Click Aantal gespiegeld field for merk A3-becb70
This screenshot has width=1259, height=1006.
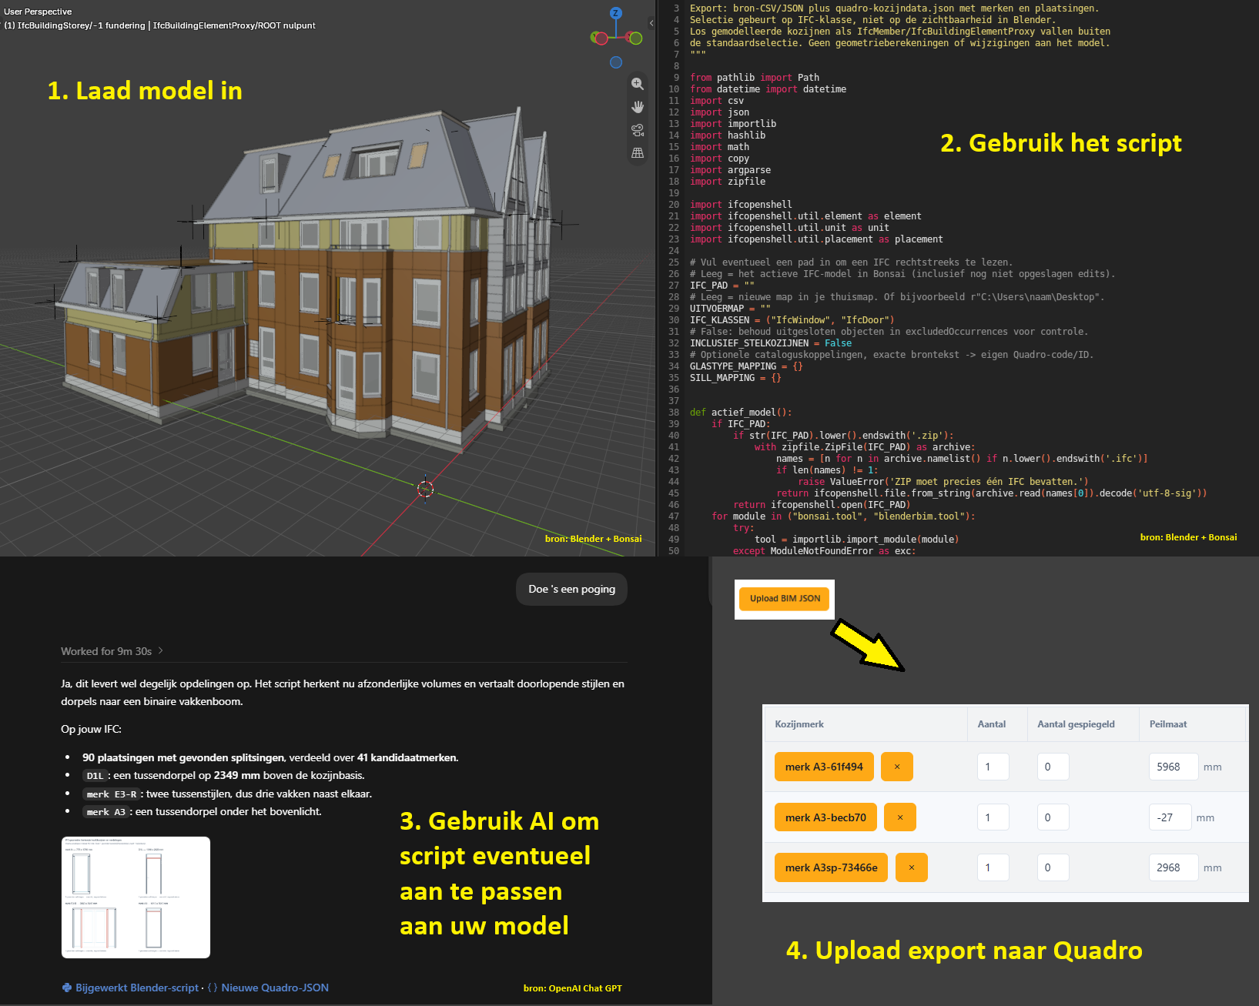click(x=1053, y=817)
